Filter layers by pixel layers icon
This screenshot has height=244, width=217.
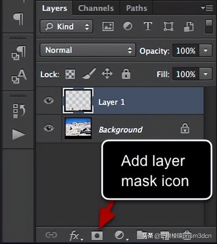pyautogui.click(x=108, y=26)
